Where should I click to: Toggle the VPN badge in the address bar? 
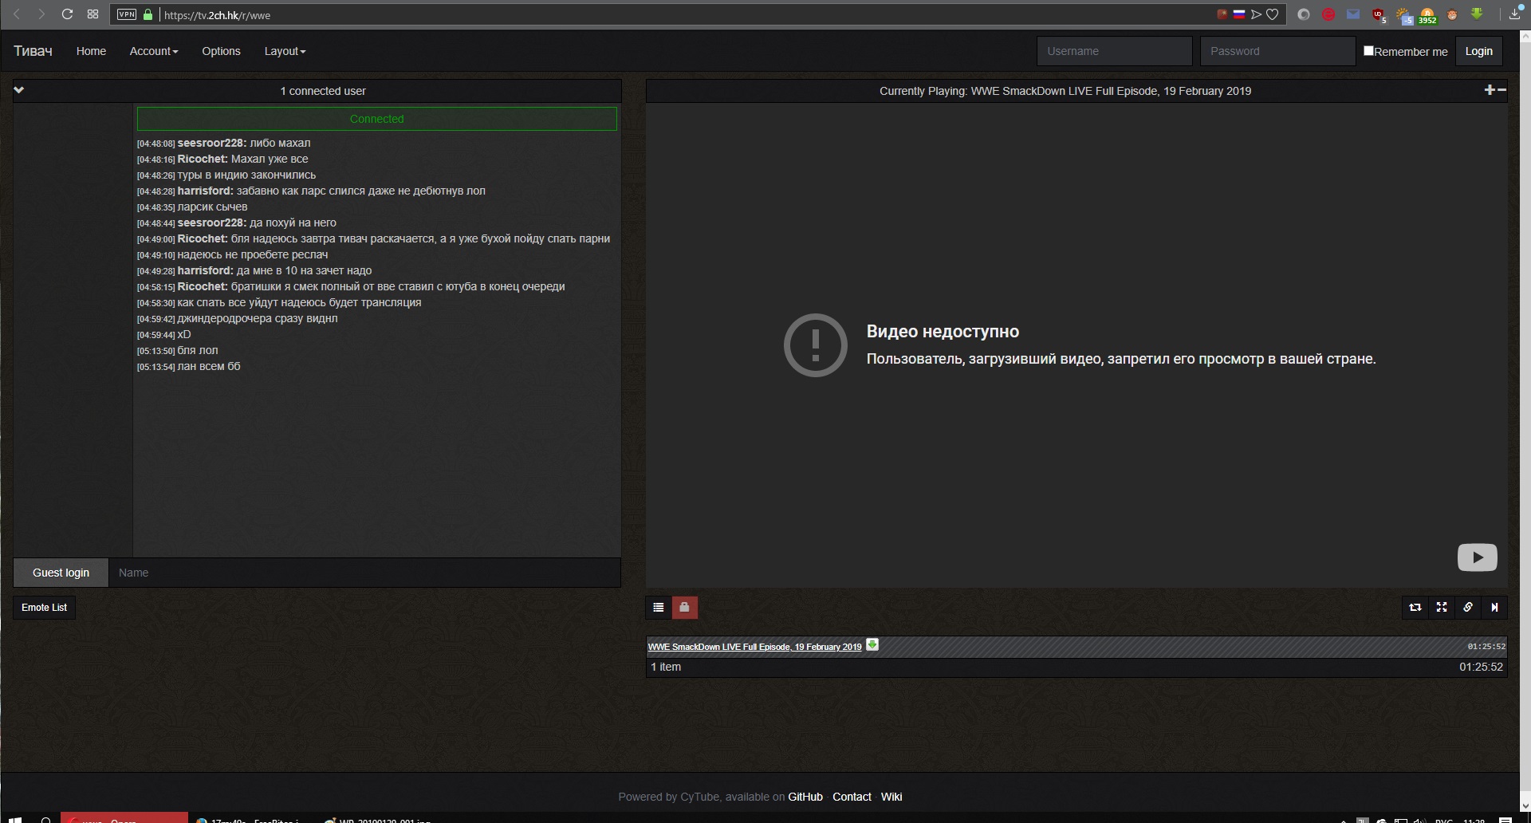tap(127, 14)
